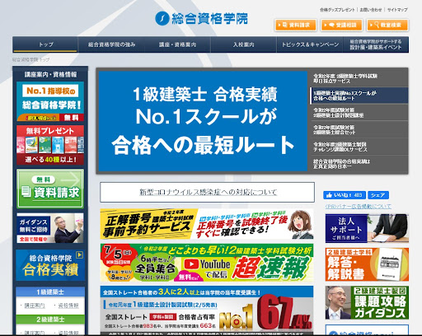
Task: Open the 2級建築士学科 解答・解説書 banner
Action: tap(367, 264)
